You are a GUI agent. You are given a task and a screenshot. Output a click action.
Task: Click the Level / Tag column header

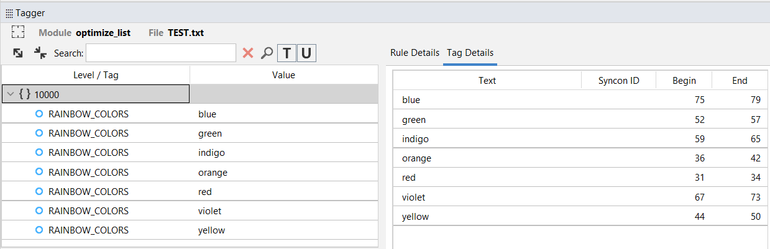(96, 75)
